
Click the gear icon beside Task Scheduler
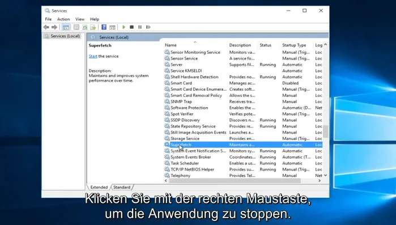point(167,163)
